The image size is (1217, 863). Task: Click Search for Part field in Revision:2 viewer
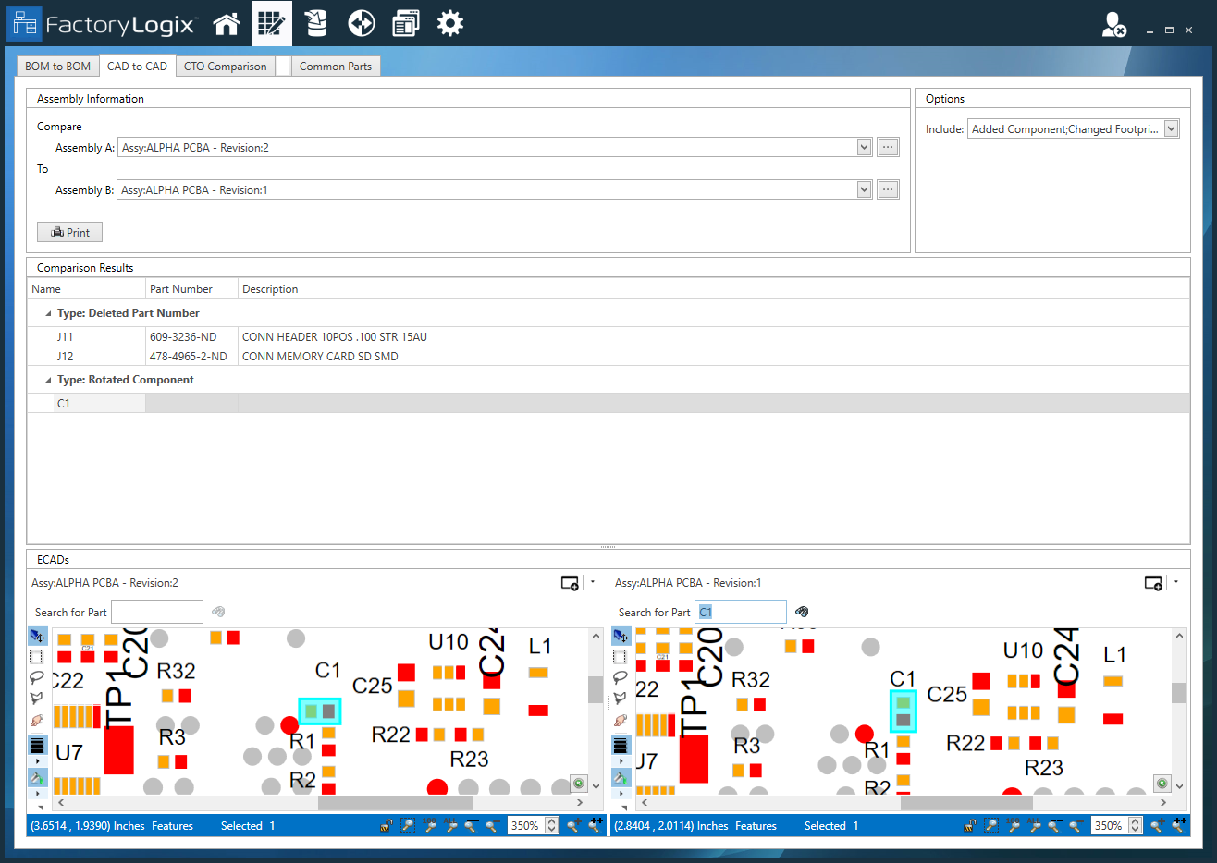[157, 612]
